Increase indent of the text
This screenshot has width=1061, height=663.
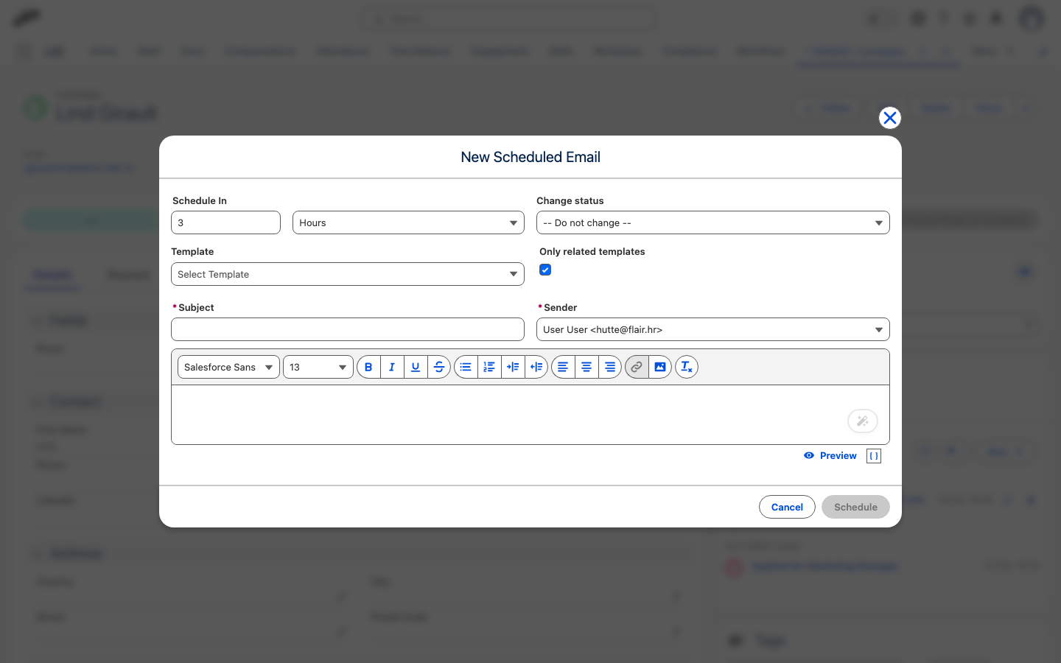click(513, 367)
